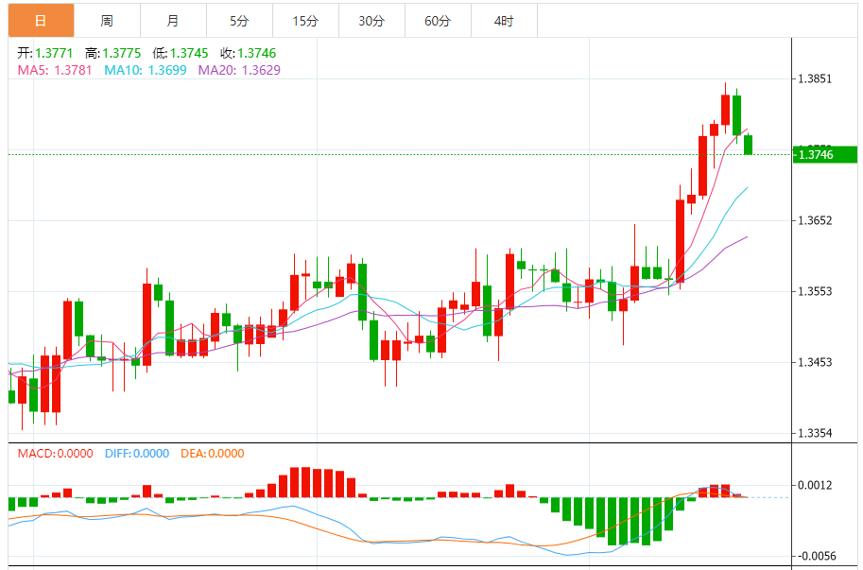The height and width of the screenshot is (570, 863).
Task: Switch to the 周 weekly tab
Action: [107, 21]
